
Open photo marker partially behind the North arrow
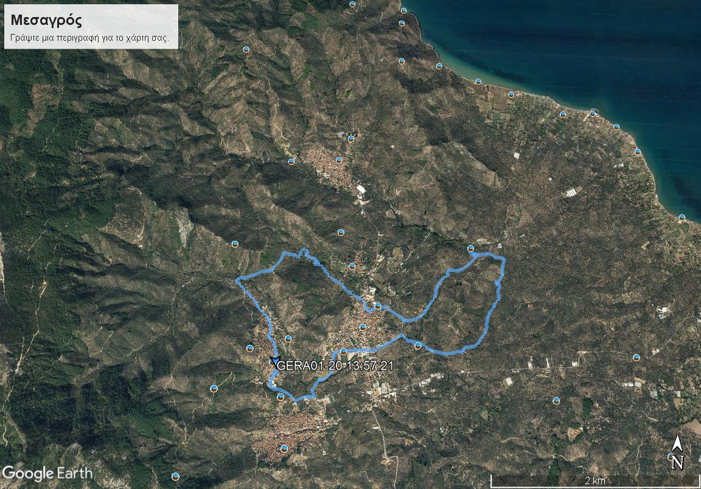click(x=671, y=457)
